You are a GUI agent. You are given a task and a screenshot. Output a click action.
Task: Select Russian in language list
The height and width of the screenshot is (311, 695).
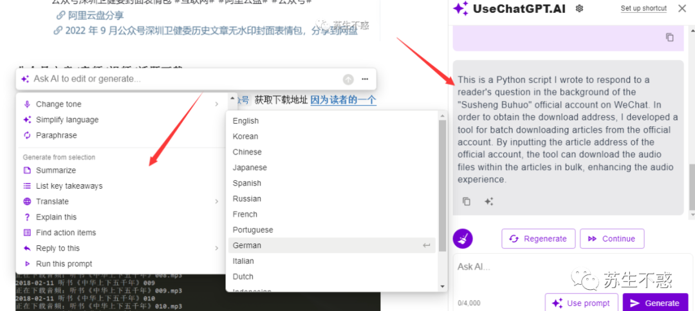(331, 199)
